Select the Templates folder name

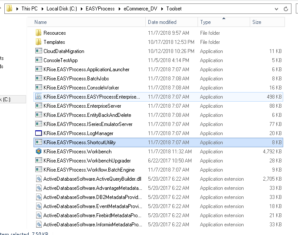(54, 42)
